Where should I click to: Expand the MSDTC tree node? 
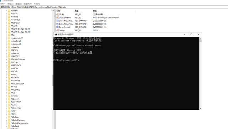click(6, 26)
